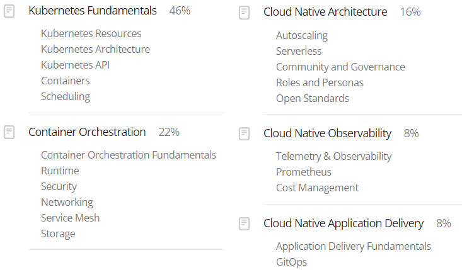This screenshot has height=270, width=462.
Task: Open the Container Orchestration Fundamentals item
Action: pyautogui.click(x=129, y=155)
